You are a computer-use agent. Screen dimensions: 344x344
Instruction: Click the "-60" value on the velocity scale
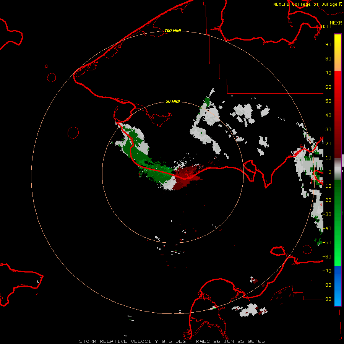click(x=327, y=257)
